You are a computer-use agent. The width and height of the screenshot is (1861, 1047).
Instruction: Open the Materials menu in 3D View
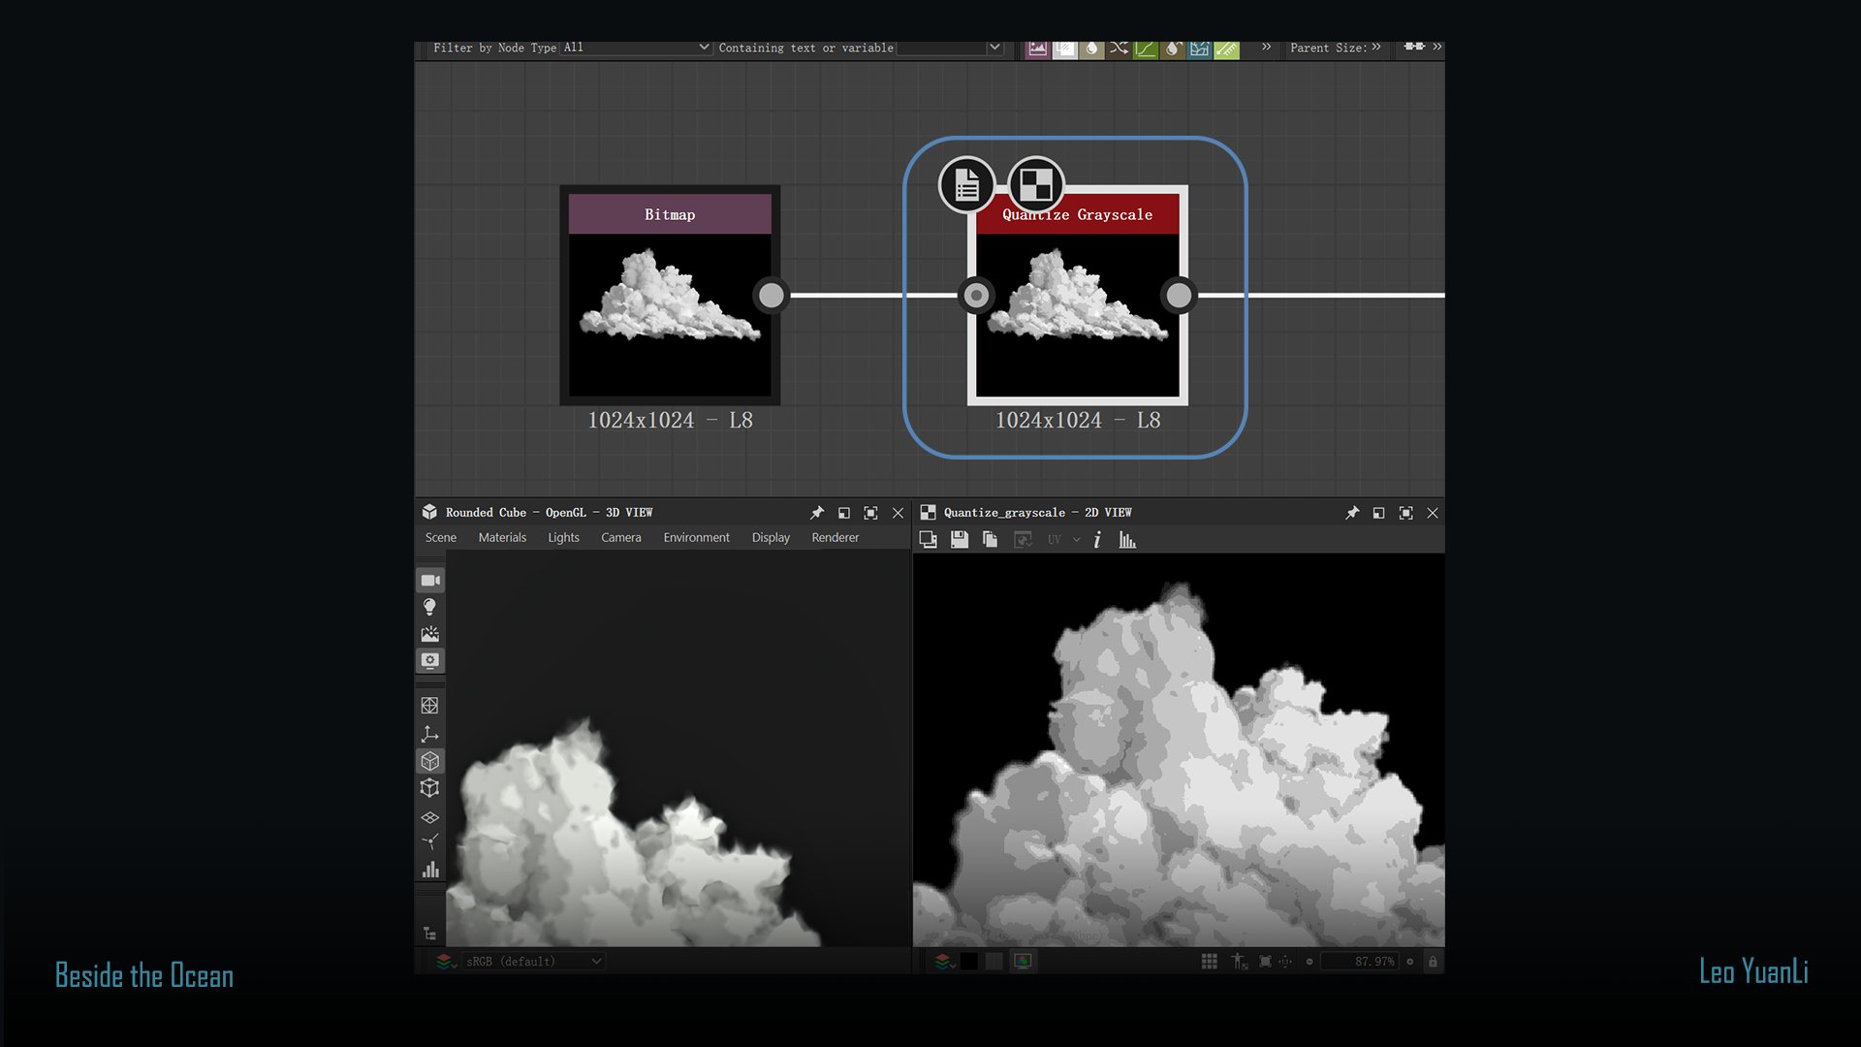tap(502, 538)
